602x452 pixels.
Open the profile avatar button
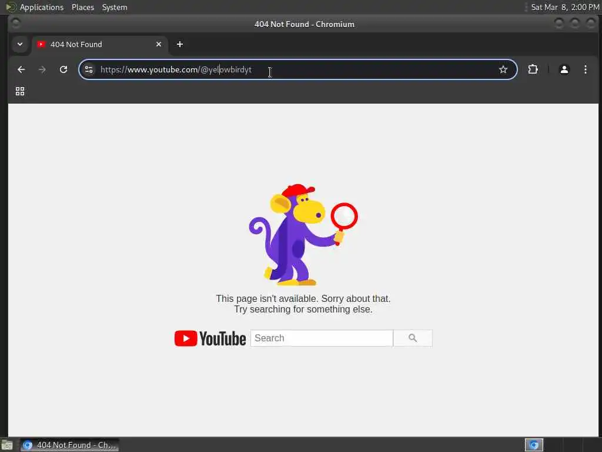[x=564, y=69]
